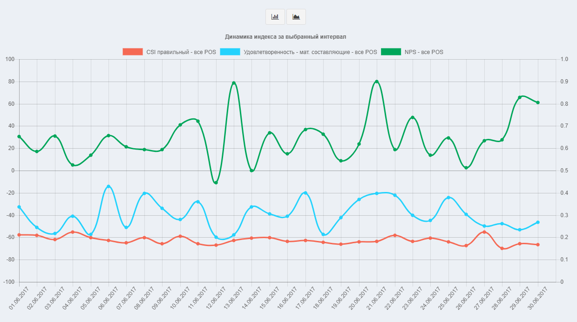Select the NPS peak point at 21.06.2017

(x=377, y=81)
